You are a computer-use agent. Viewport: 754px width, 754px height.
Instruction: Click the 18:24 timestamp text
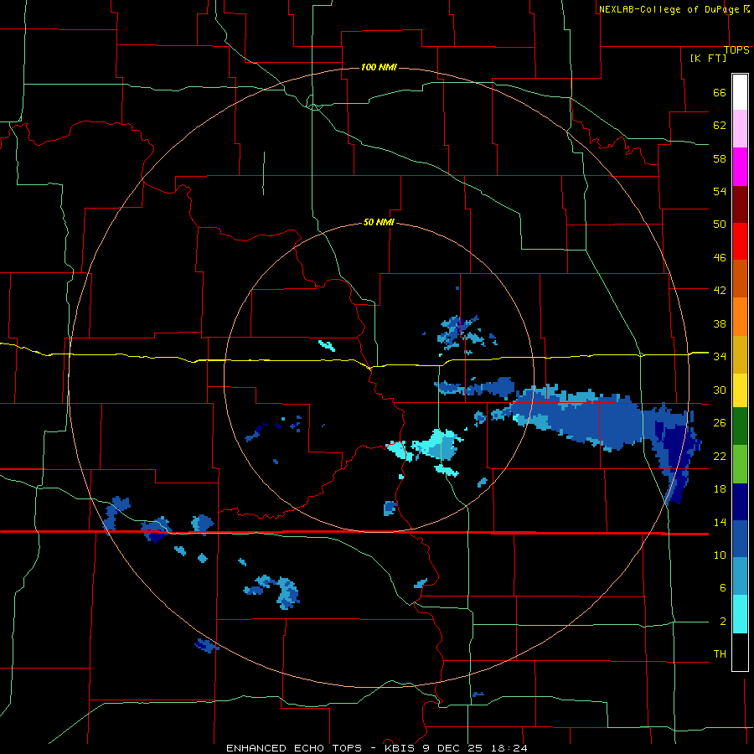(x=509, y=748)
